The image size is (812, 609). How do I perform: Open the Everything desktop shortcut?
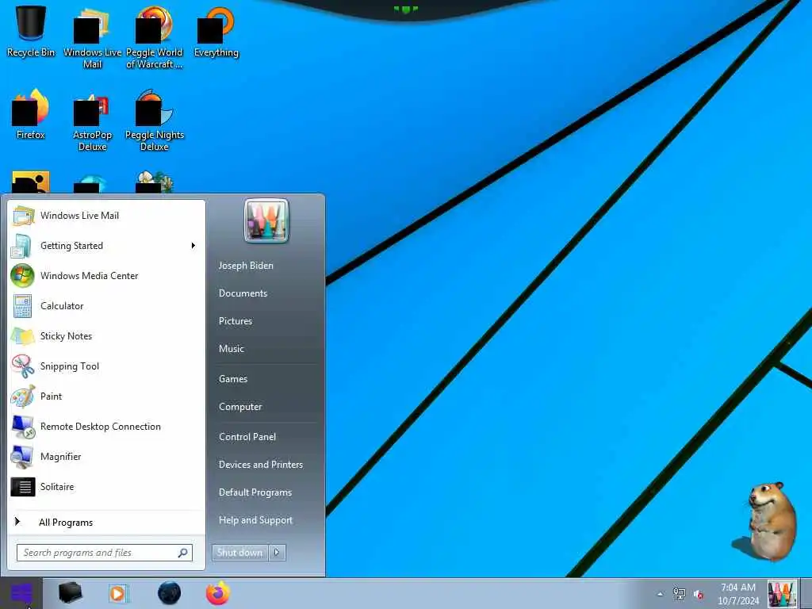(x=216, y=32)
